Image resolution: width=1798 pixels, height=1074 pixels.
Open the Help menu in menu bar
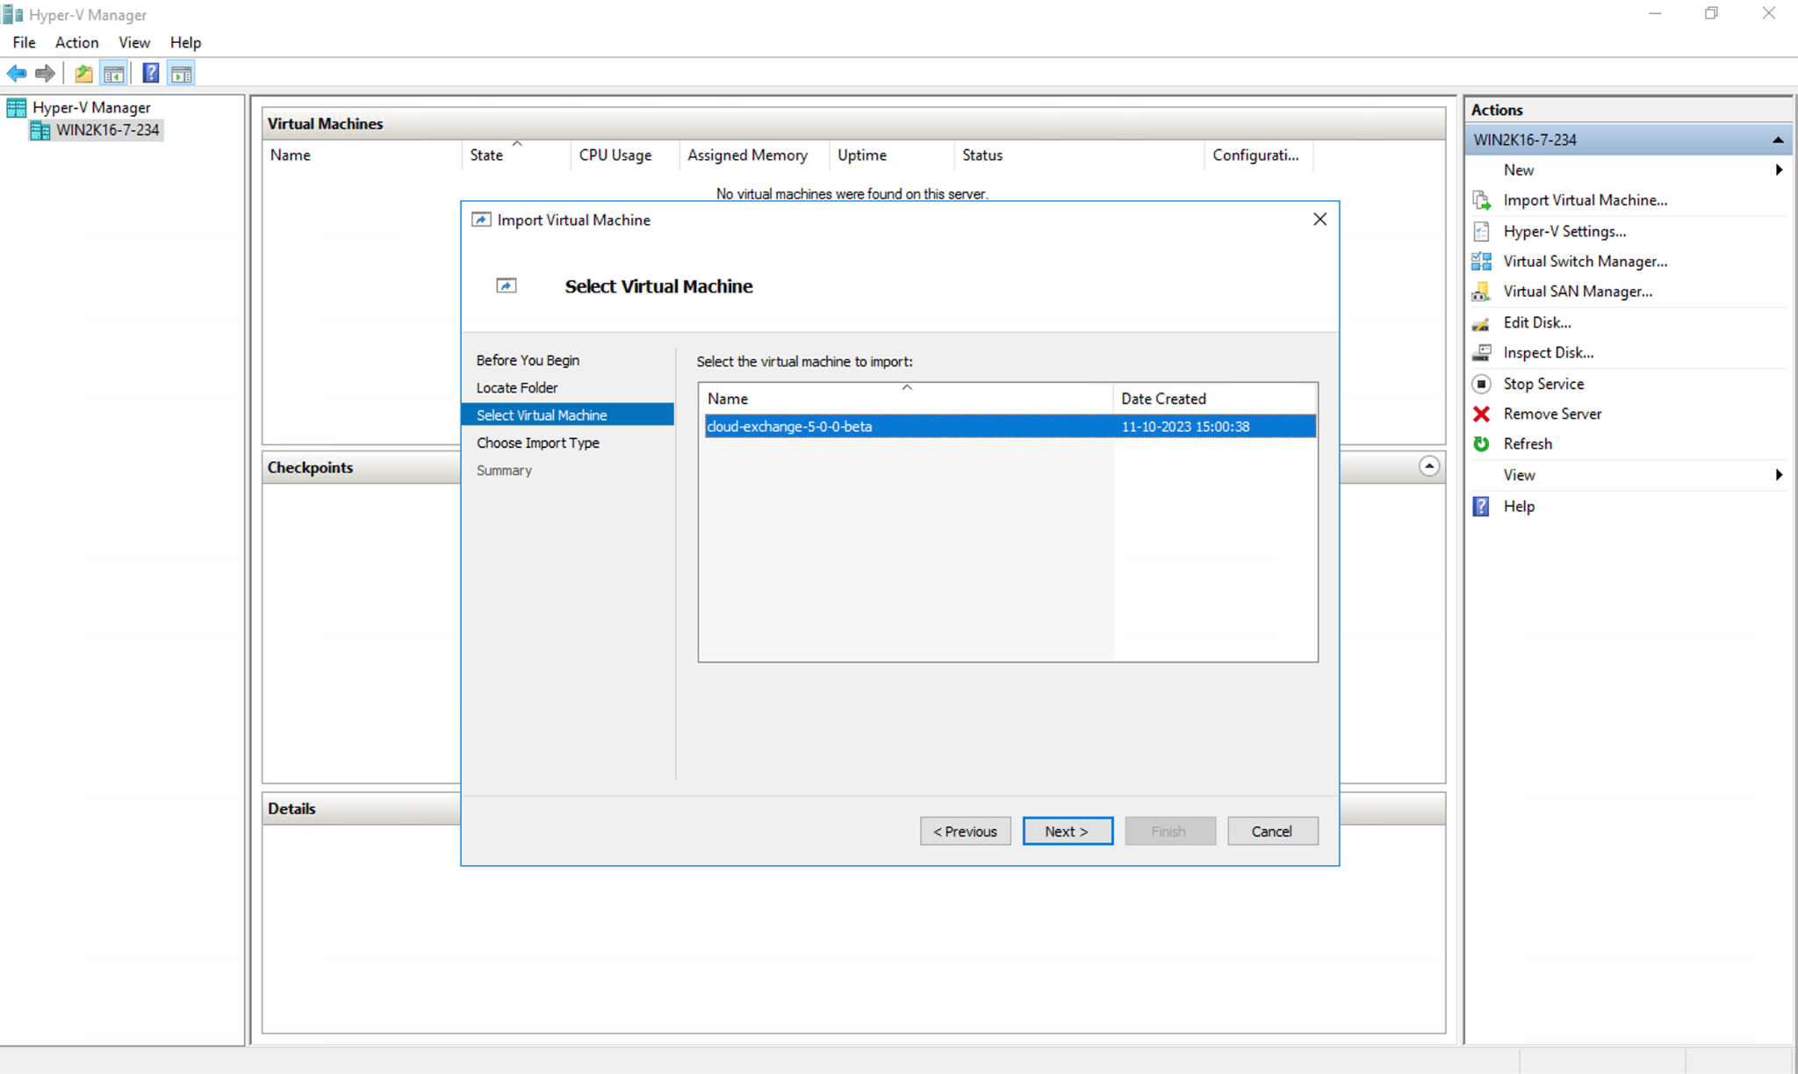click(x=185, y=42)
